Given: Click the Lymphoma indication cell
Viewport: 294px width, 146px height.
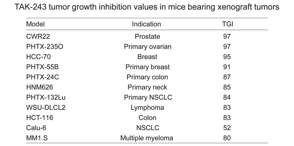Looking at the screenshot, I should point(147,108).
